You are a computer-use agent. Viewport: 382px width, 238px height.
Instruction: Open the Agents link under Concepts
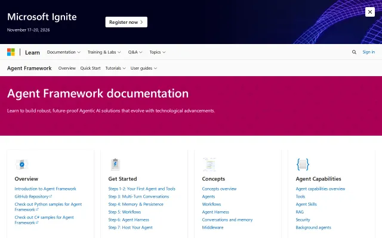click(208, 196)
